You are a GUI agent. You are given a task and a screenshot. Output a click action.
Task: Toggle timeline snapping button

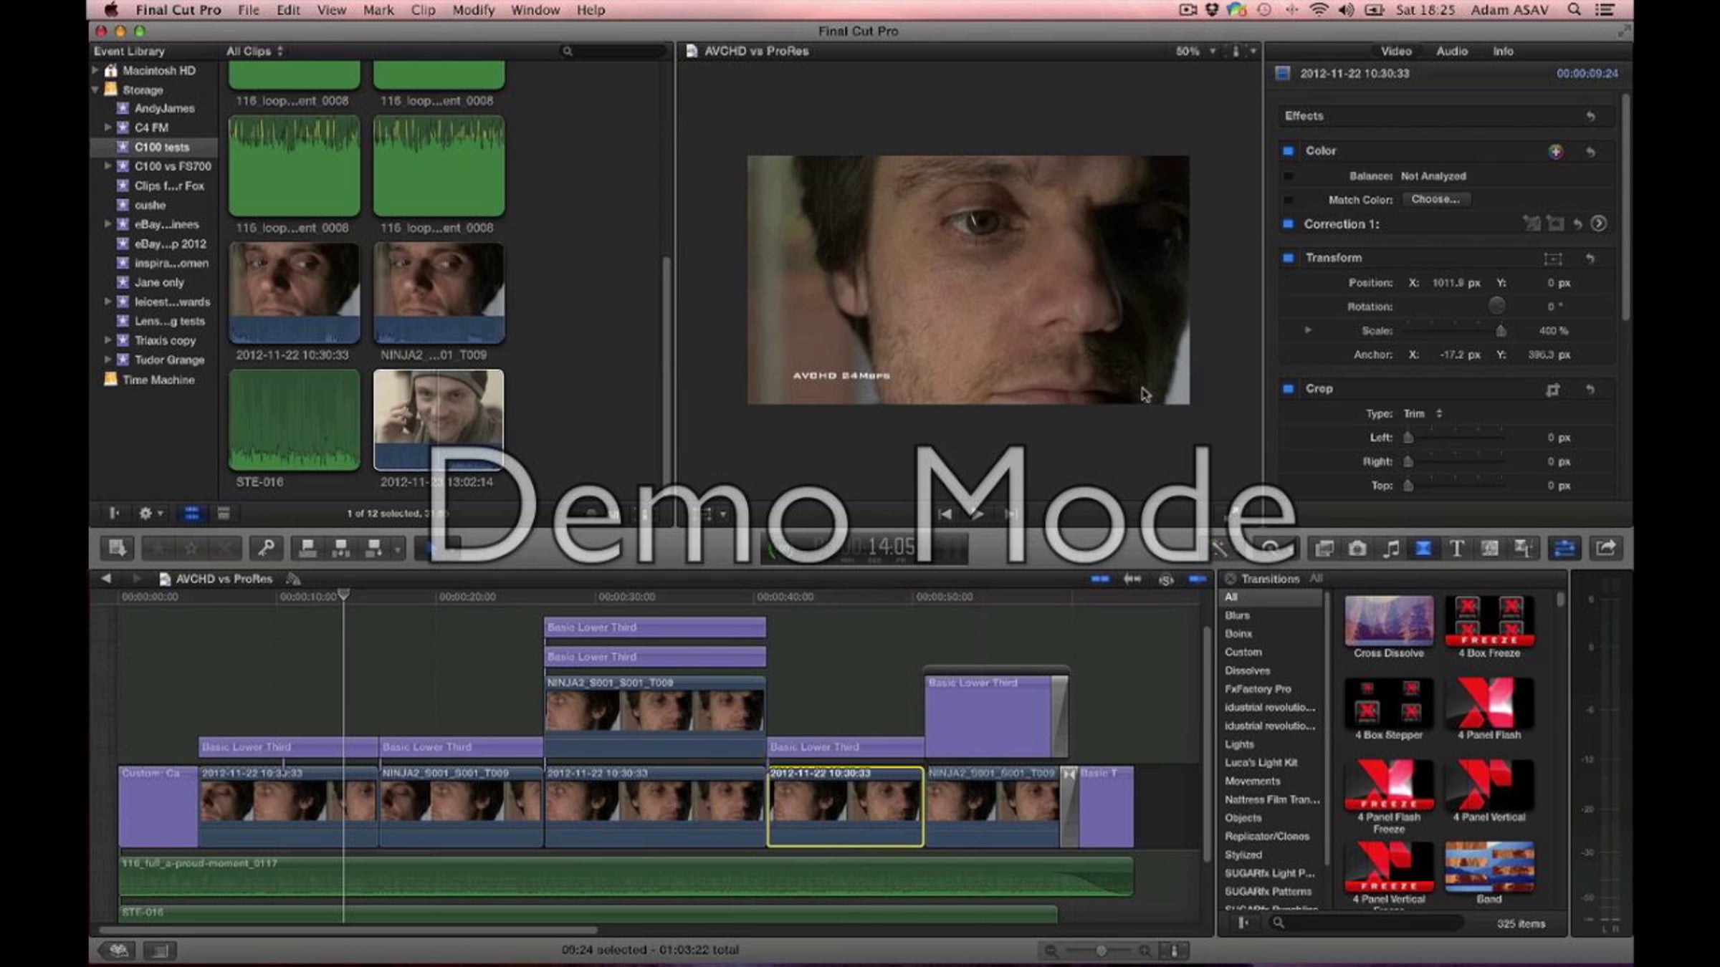(x=1198, y=579)
